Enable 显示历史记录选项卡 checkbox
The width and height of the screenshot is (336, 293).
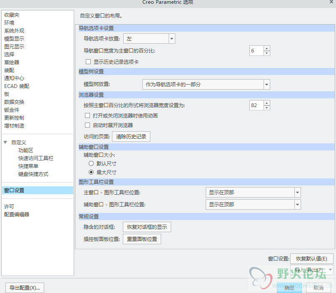(x=88, y=62)
